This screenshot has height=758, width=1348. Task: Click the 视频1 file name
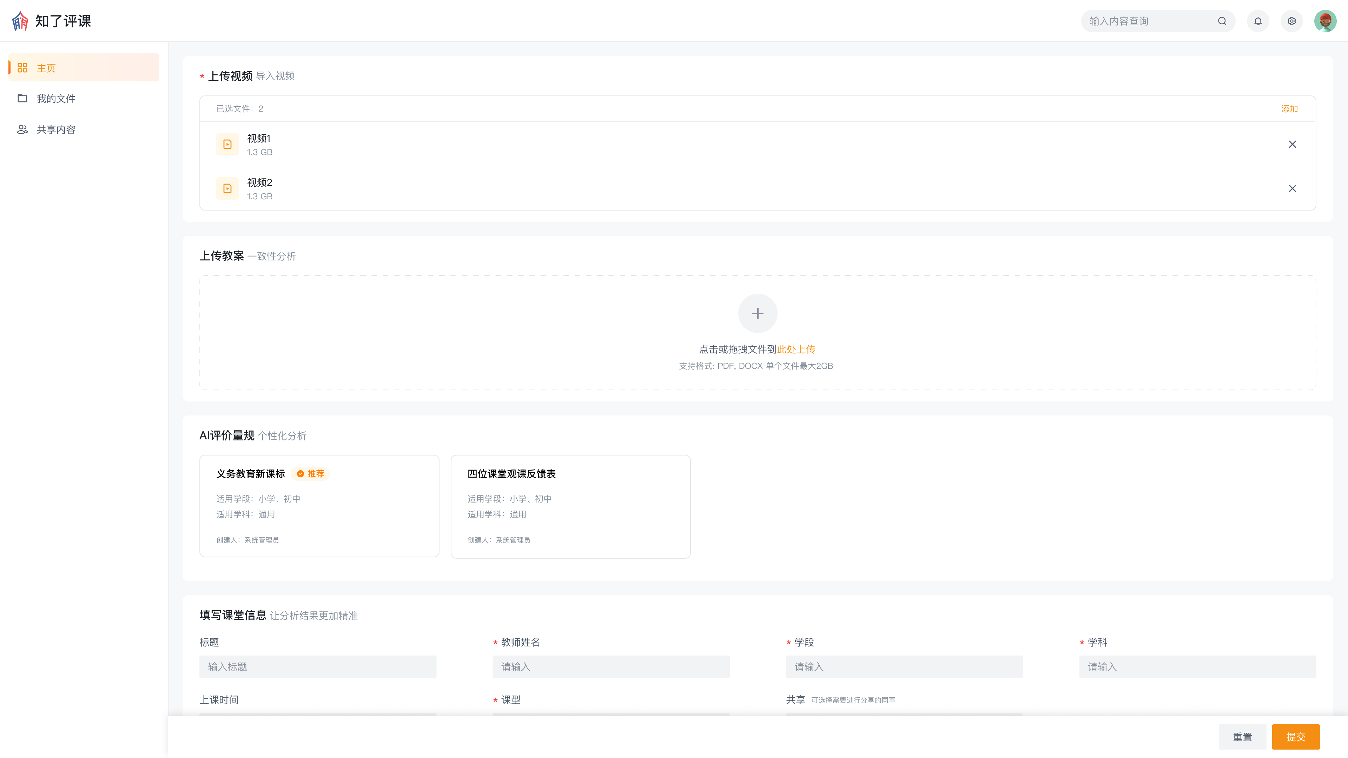pos(258,138)
